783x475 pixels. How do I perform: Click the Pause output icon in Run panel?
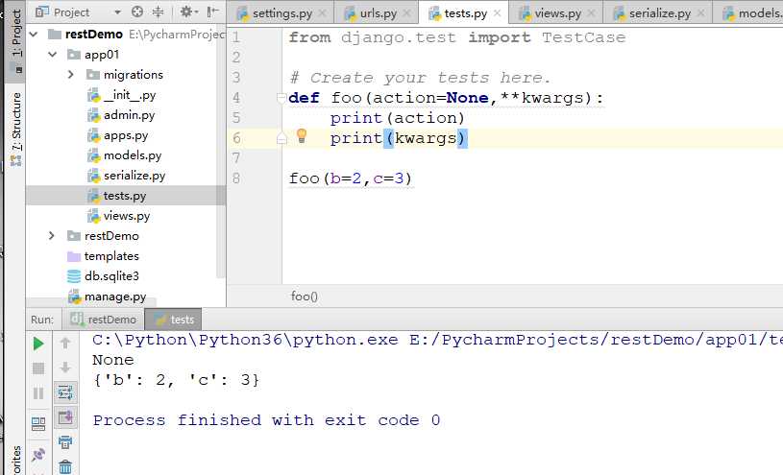click(x=38, y=393)
